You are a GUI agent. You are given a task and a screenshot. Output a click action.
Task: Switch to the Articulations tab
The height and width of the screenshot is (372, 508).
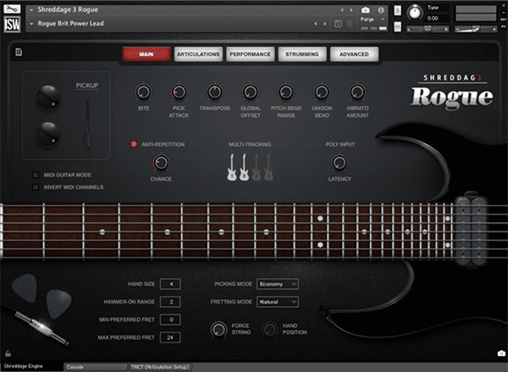[x=197, y=54]
